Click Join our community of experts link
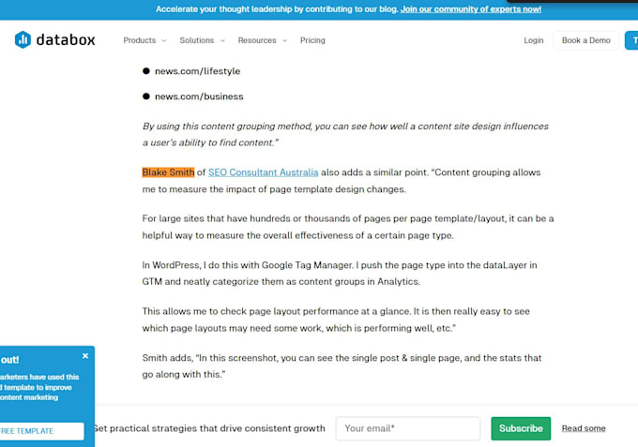 [471, 9]
